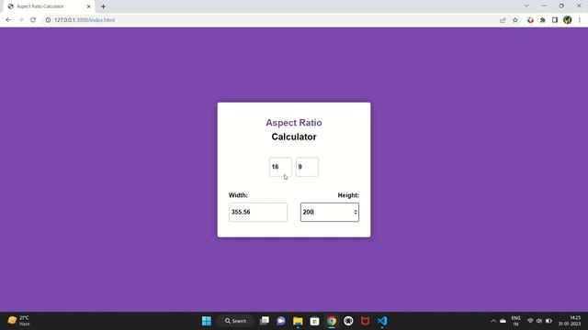Open Chrome three-dot menu

click(x=580, y=20)
